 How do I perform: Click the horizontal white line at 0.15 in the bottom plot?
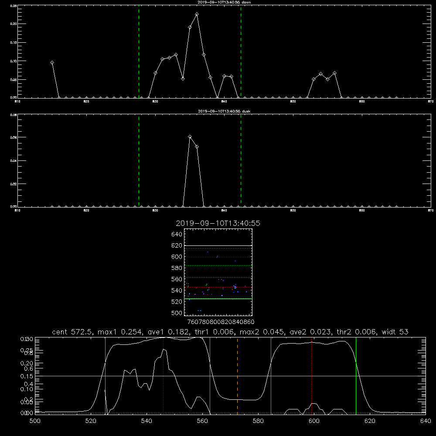(x=230, y=376)
